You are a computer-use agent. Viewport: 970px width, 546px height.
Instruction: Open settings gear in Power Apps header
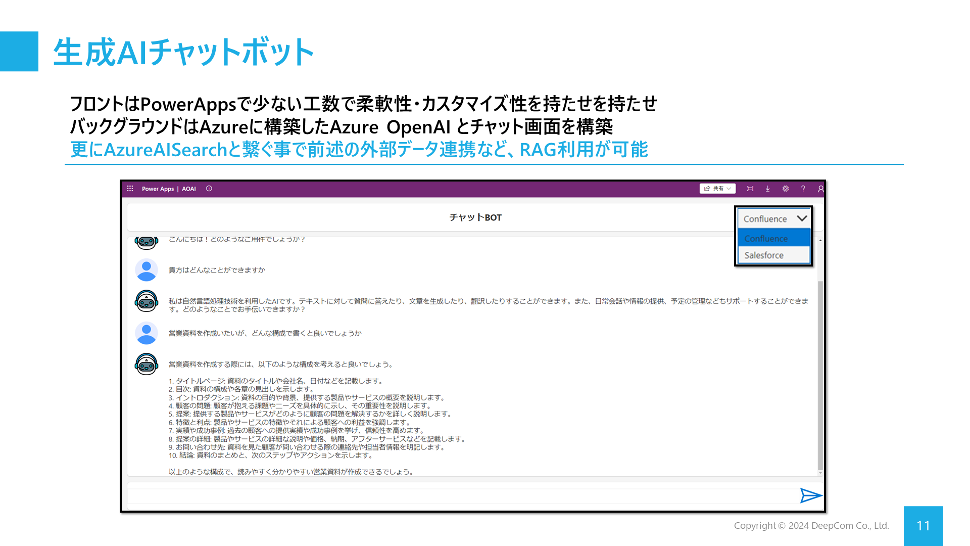pos(786,189)
